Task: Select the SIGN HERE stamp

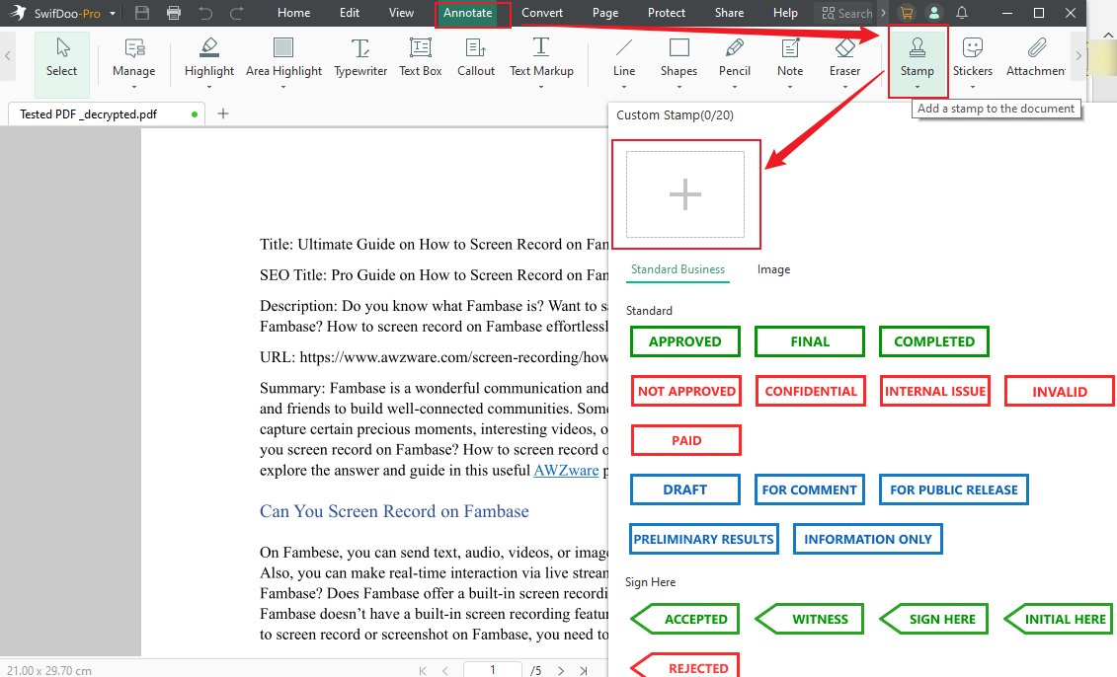Action: (933, 619)
